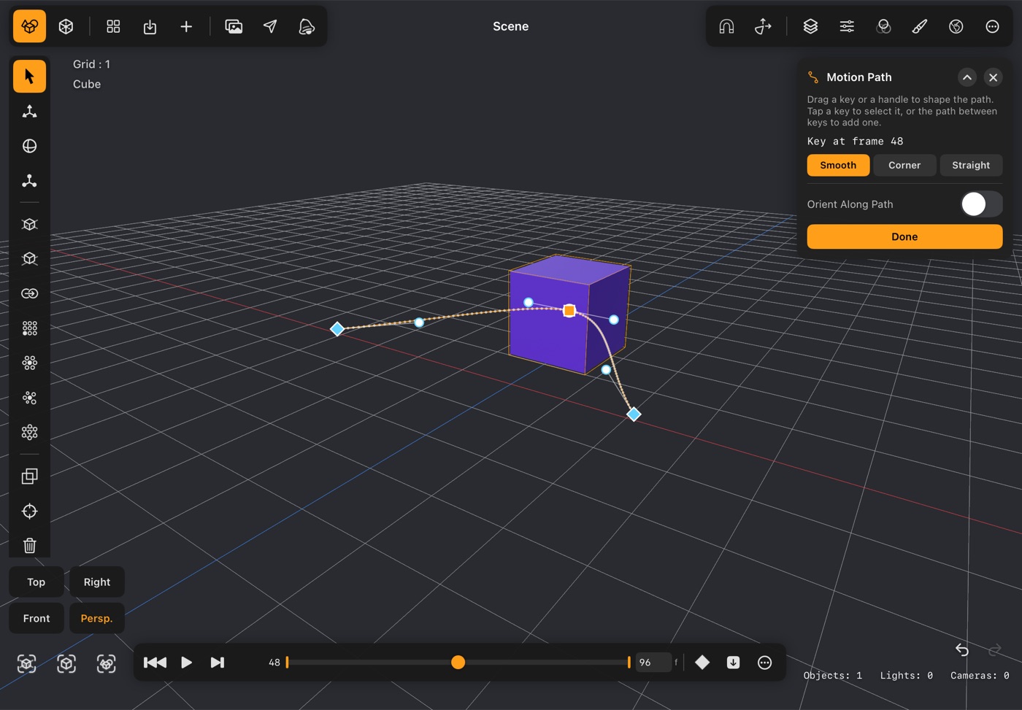Open the cube primitive icon in top bar
1022x710 pixels.
coord(66,26)
